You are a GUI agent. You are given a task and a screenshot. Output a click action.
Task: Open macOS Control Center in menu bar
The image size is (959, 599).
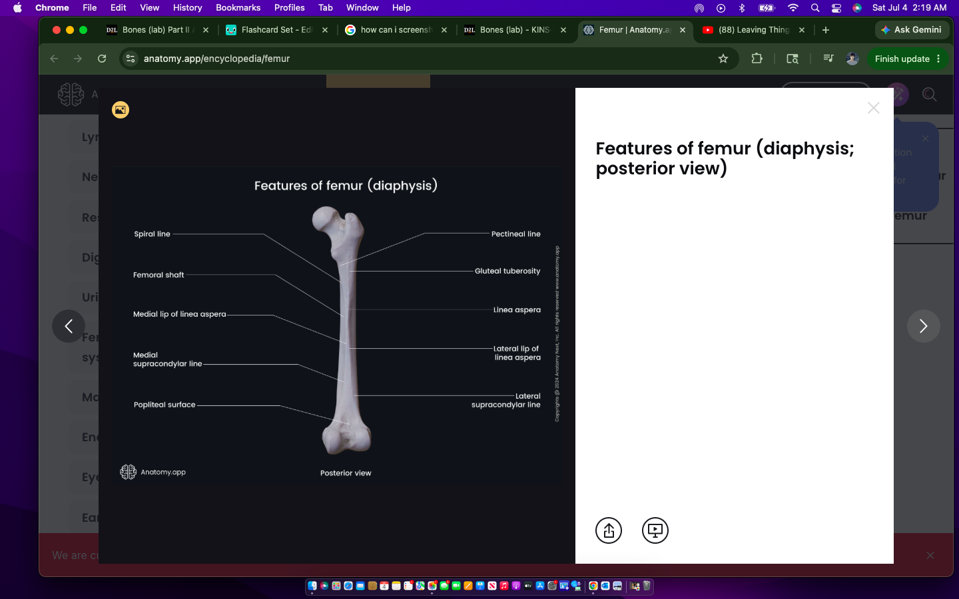click(836, 8)
